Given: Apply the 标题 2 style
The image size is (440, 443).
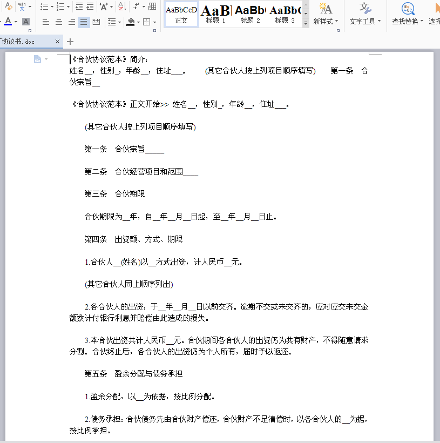Looking at the screenshot, I should point(250,14).
